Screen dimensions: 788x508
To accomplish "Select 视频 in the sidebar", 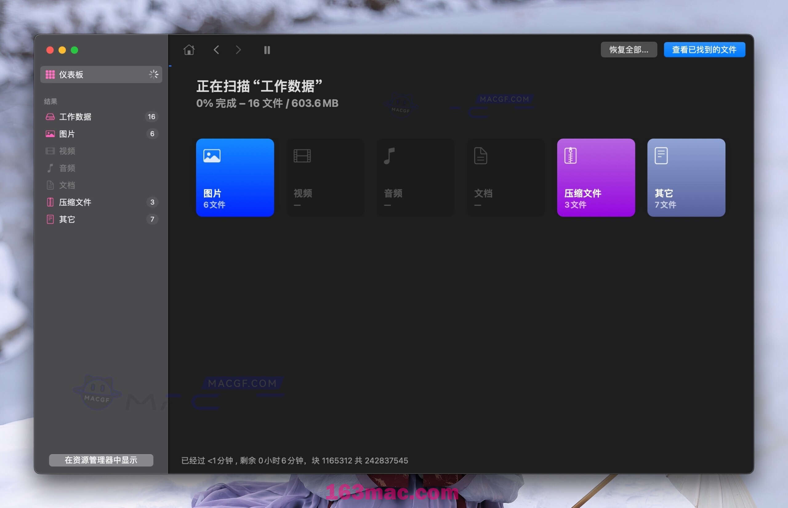I will click(101, 151).
